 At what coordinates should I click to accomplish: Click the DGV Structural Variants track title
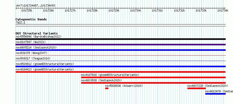pyautogui.click(x=37, y=33)
